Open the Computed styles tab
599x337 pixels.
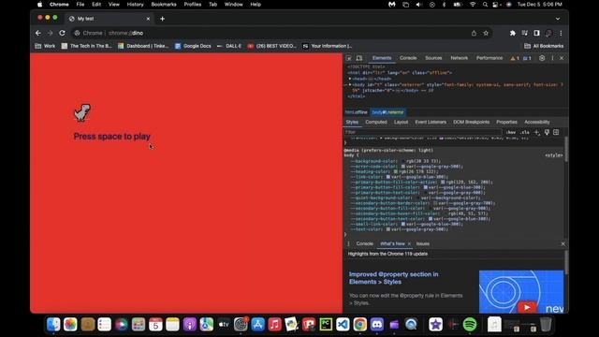[376, 123]
